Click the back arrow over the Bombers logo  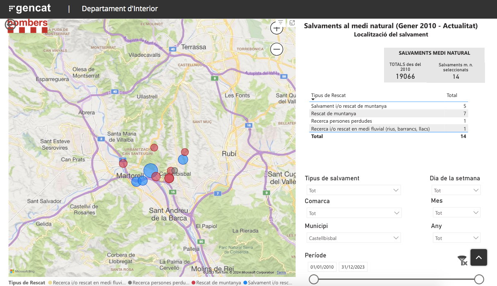tap(10, 25)
